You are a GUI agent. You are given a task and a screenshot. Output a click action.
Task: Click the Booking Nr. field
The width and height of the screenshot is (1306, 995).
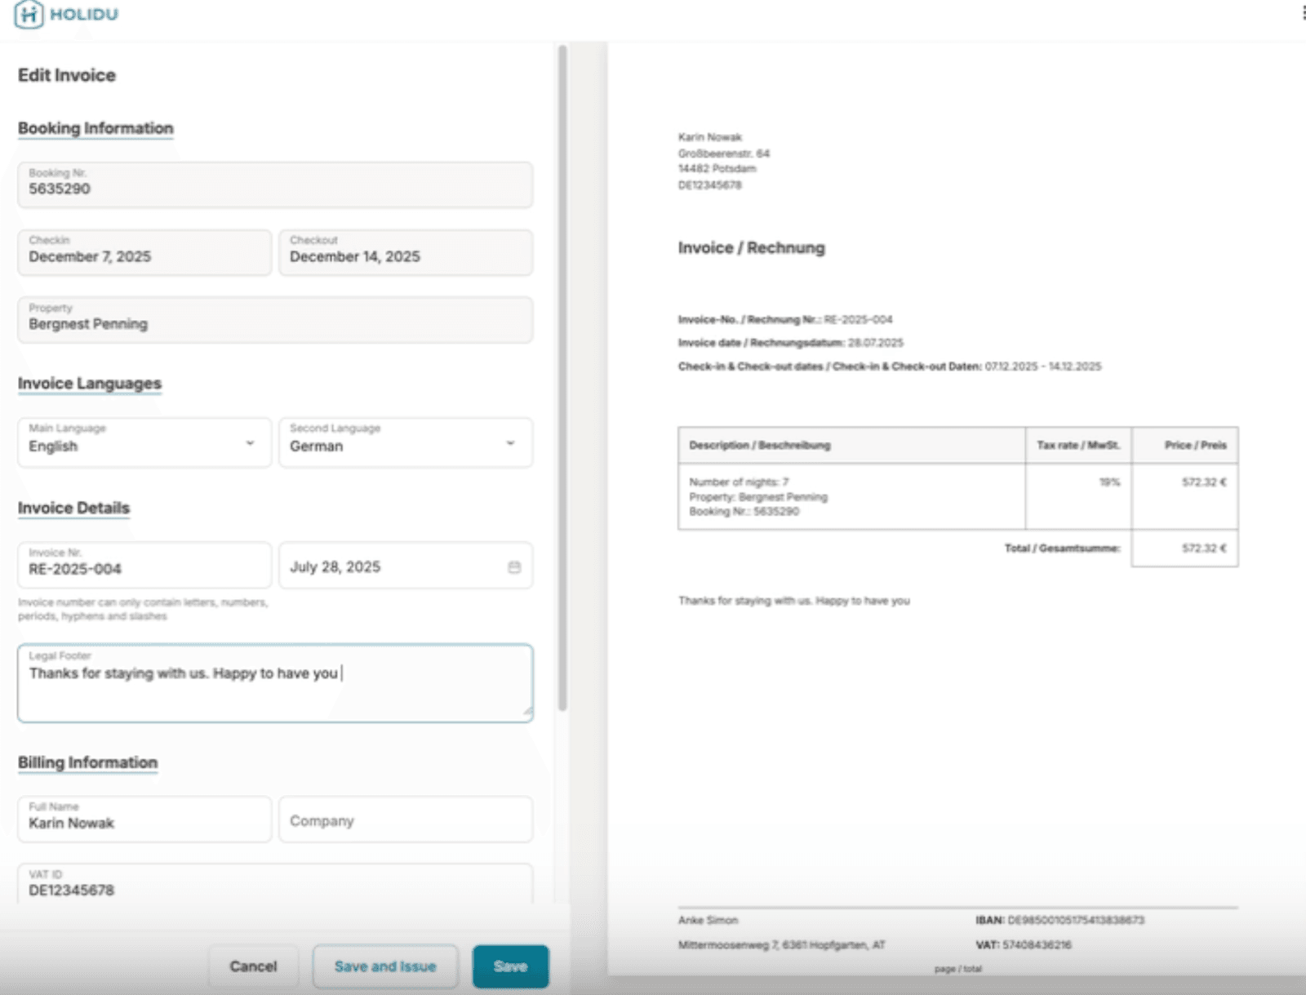(275, 184)
